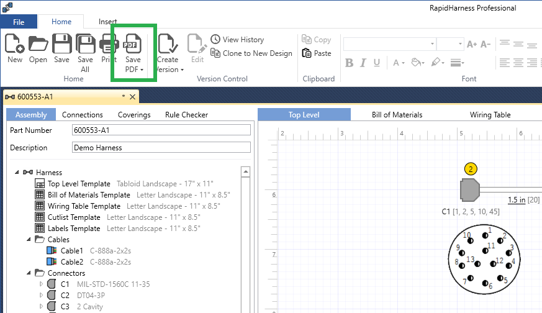Click the Paste clipboard button

point(316,53)
